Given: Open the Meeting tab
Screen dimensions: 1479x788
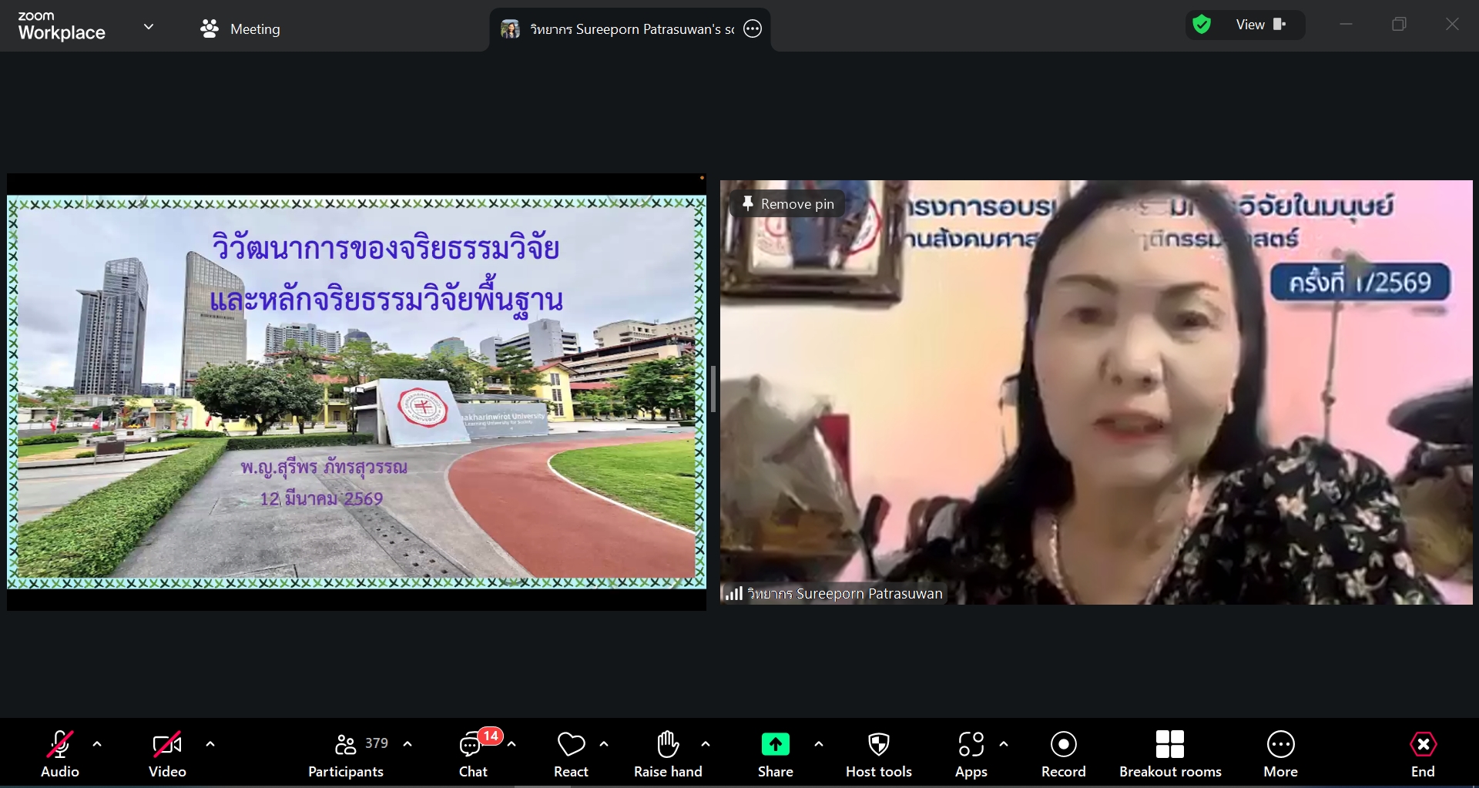Looking at the screenshot, I should pyautogui.click(x=240, y=29).
